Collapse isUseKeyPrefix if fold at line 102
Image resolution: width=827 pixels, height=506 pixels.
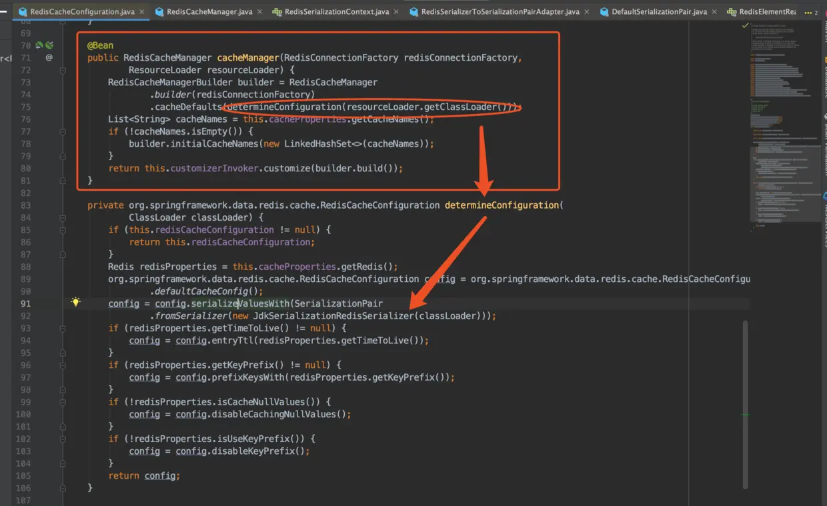click(x=63, y=439)
